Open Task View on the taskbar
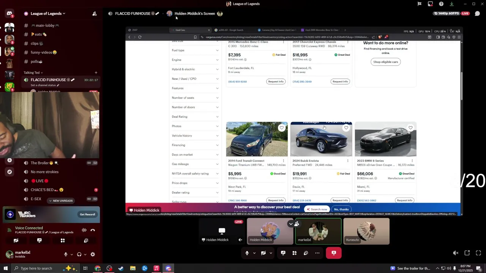Screen dimensions: 486x273 click(85, 268)
